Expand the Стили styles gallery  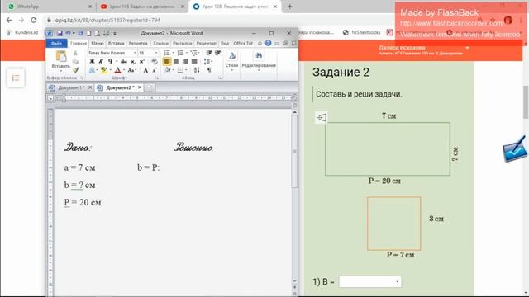tap(232, 60)
